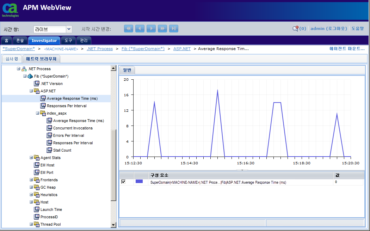This screenshot has height=231, width=370.
Task: Click the blue series color swatch
Action: 139,181
